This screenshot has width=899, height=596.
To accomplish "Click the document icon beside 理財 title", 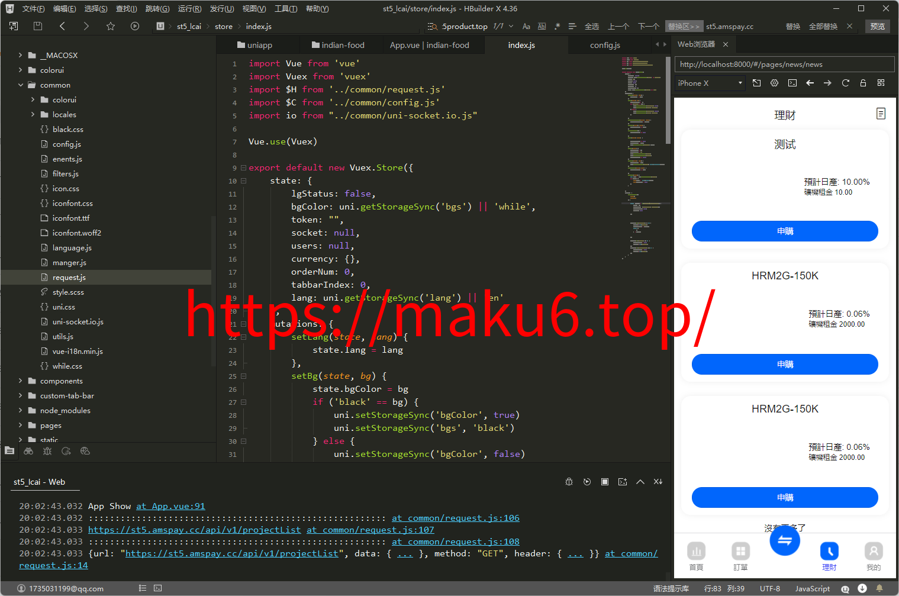I will tap(881, 114).
